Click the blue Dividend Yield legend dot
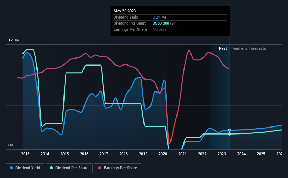Viewport: 288px width, 178px height. (x=11, y=168)
